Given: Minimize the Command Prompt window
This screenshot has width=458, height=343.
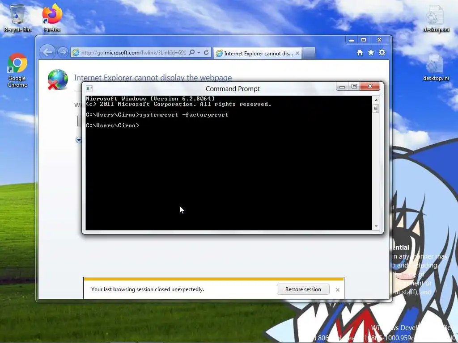Looking at the screenshot, I should (342, 86).
